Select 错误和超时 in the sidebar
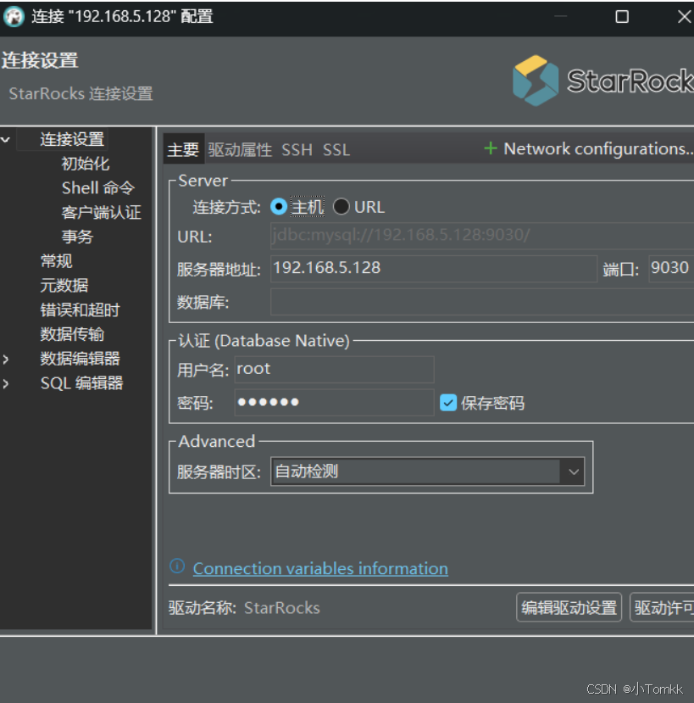The image size is (694, 703). [x=81, y=310]
